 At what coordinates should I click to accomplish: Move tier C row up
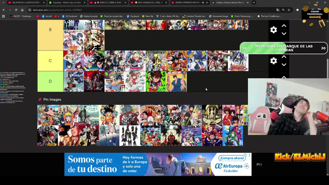click(x=284, y=57)
